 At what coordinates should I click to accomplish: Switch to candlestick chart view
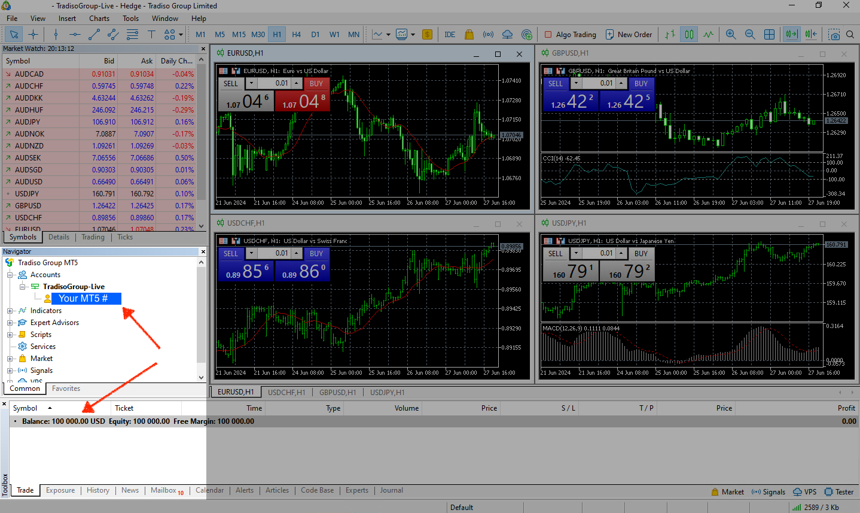point(689,34)
